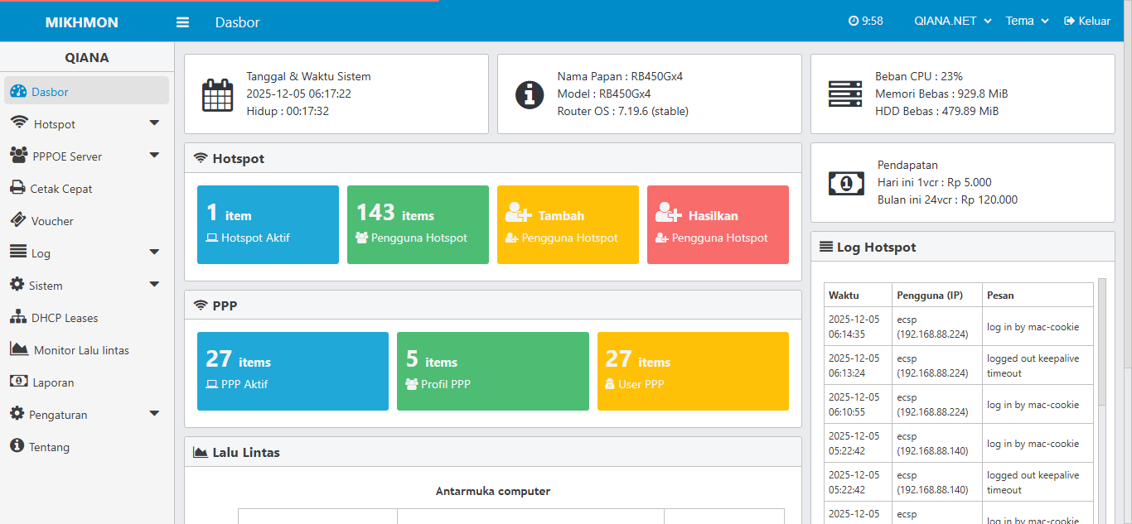Screen dimensions: 1132x524
Task: Select the Voucher icon in the sidebar
Action: 17,220
